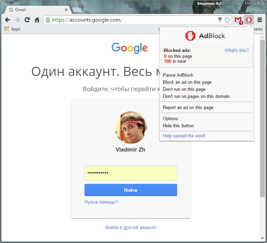Click the Vladimir Zh profile photo
The height and width of the screenshot is (243, 267).
(131, 128)
